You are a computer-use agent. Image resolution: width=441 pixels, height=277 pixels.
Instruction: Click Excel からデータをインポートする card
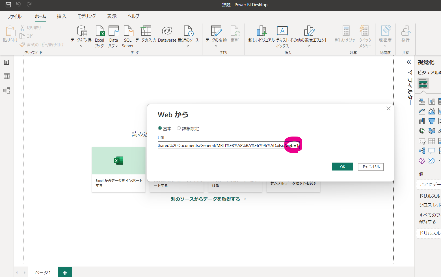pos(119,169)
